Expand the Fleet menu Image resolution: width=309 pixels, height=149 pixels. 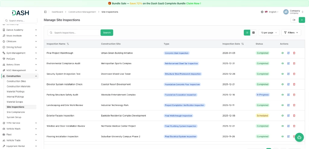(x=20, y=135)
